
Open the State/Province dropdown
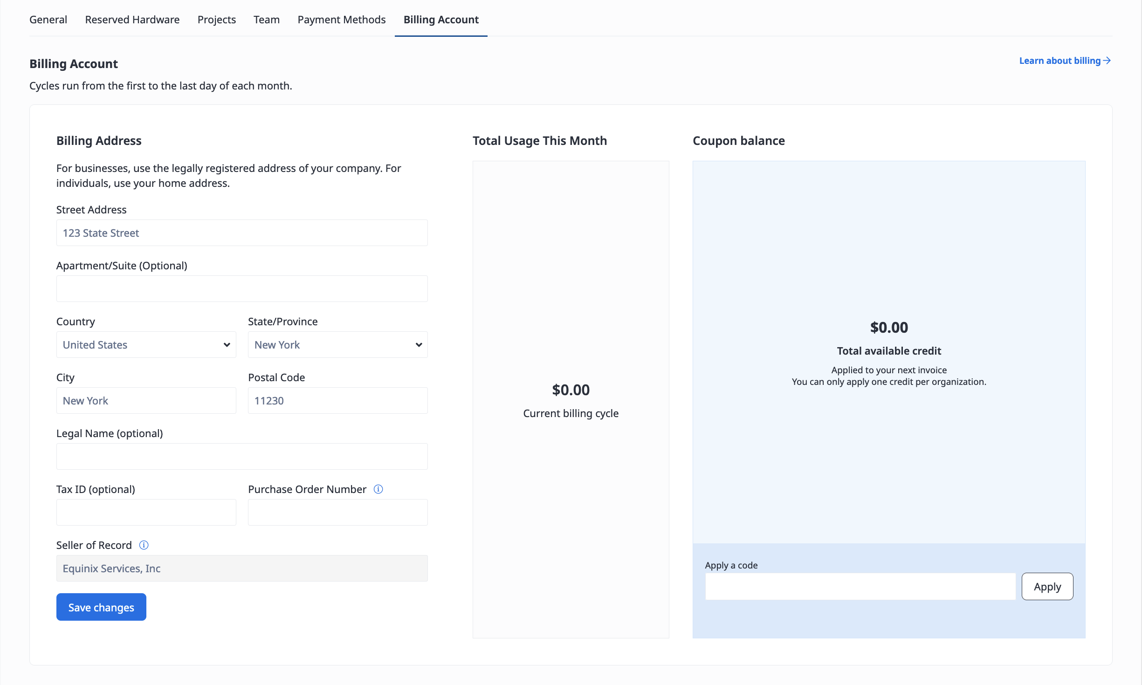[x=338, y=345]
